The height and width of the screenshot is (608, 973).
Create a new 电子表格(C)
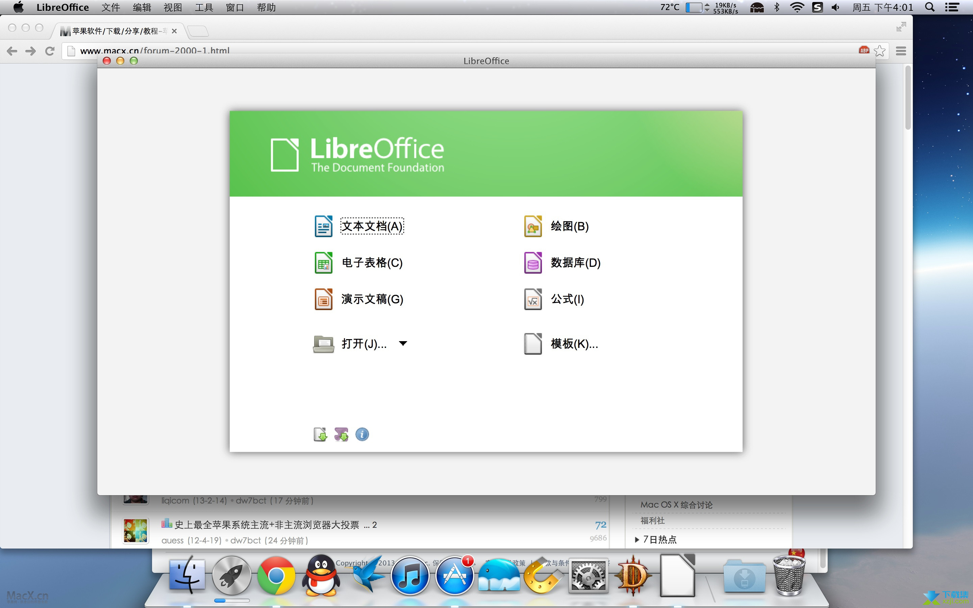pyautogui.click(x=372, y=262)
